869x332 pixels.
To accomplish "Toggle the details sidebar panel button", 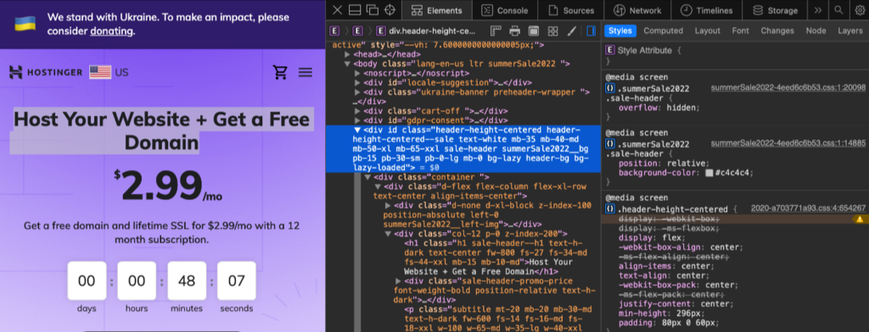I will tap(591, 30).
